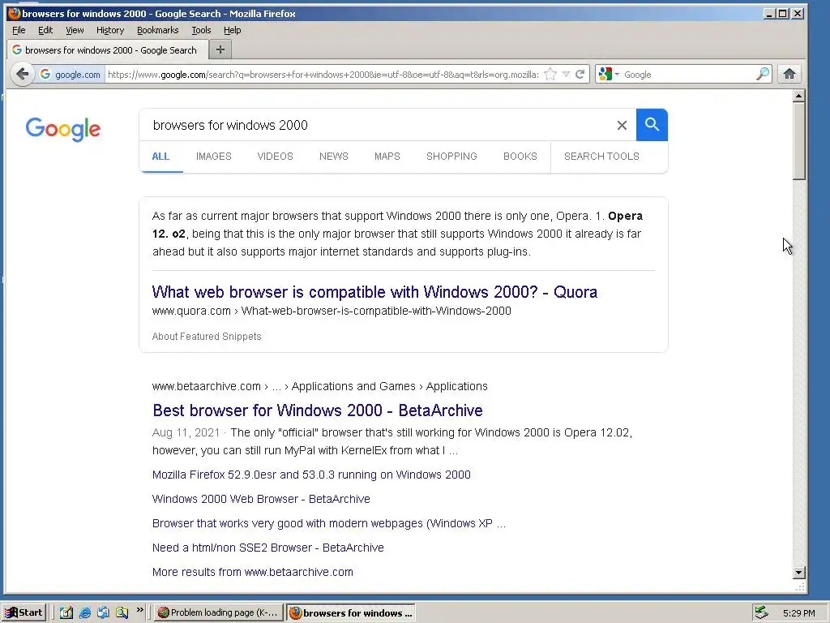Open the Windows Start menu

coord(24,612)
